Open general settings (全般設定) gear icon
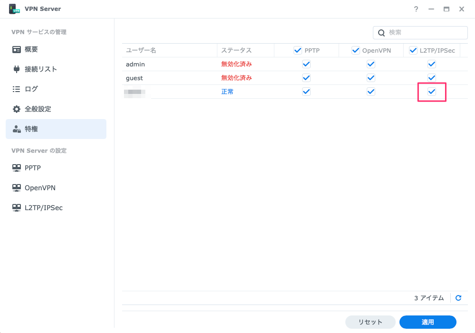This screenshot has height=333, width=475. [17, 109]
